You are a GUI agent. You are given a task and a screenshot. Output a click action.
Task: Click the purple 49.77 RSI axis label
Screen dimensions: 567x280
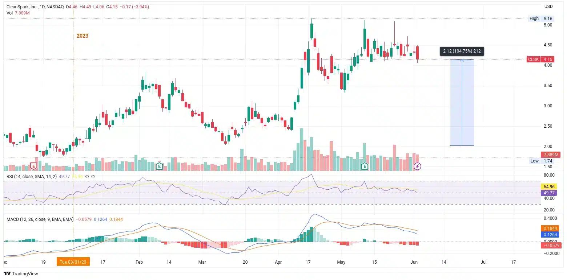(548, 193)
